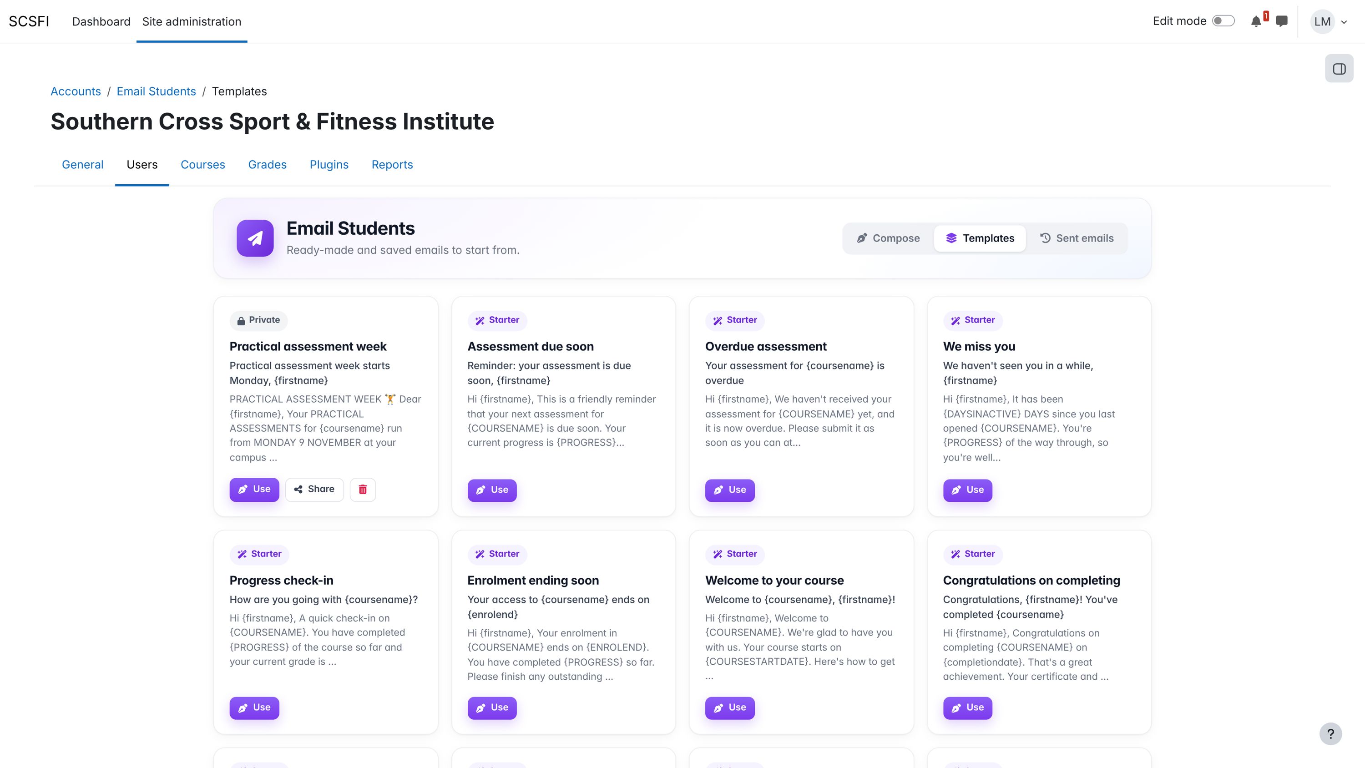
Task: Follow the Email Students breadcrumb link
Action: [x=157, y=92]
